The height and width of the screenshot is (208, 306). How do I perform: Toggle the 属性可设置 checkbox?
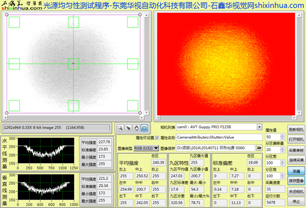click(157, 138)
